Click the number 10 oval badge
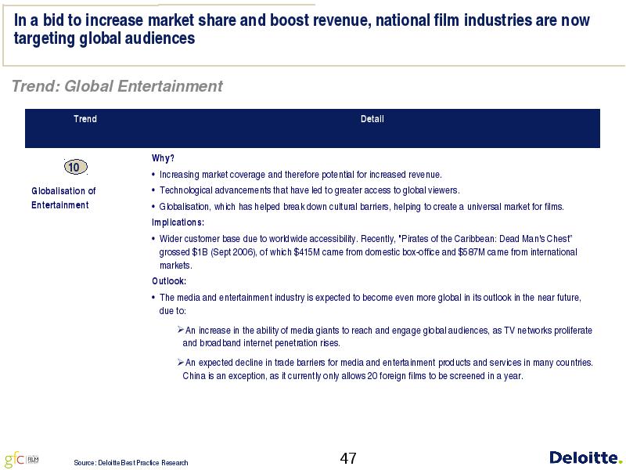This screenshot has height=470, width=626. click(75, 167)
